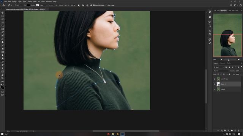The height and width of the screenshot is (136, 243).
Task: Select the Crop tool
Action: (x=3, y=26)
